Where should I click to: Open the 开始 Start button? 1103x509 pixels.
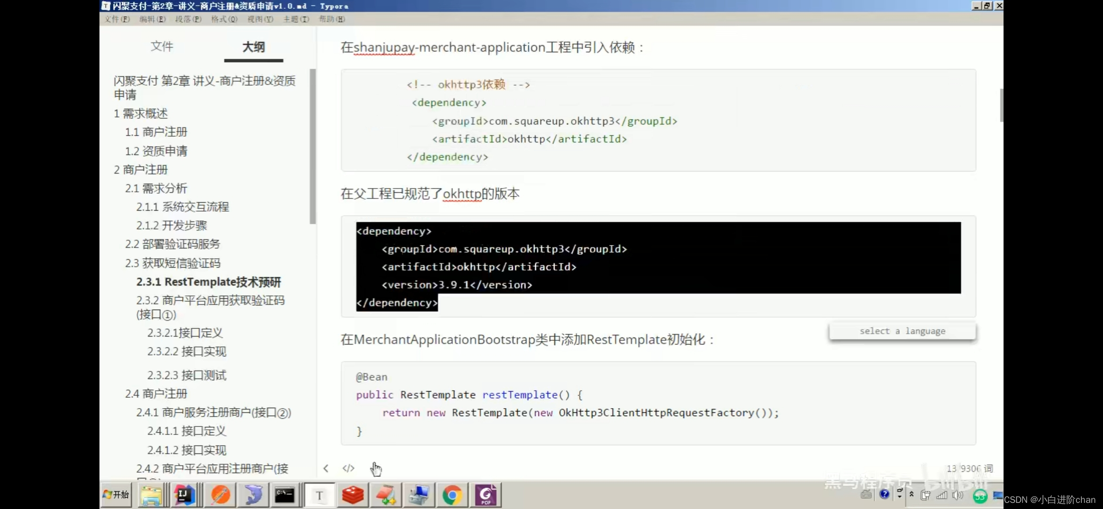(116, 495)
